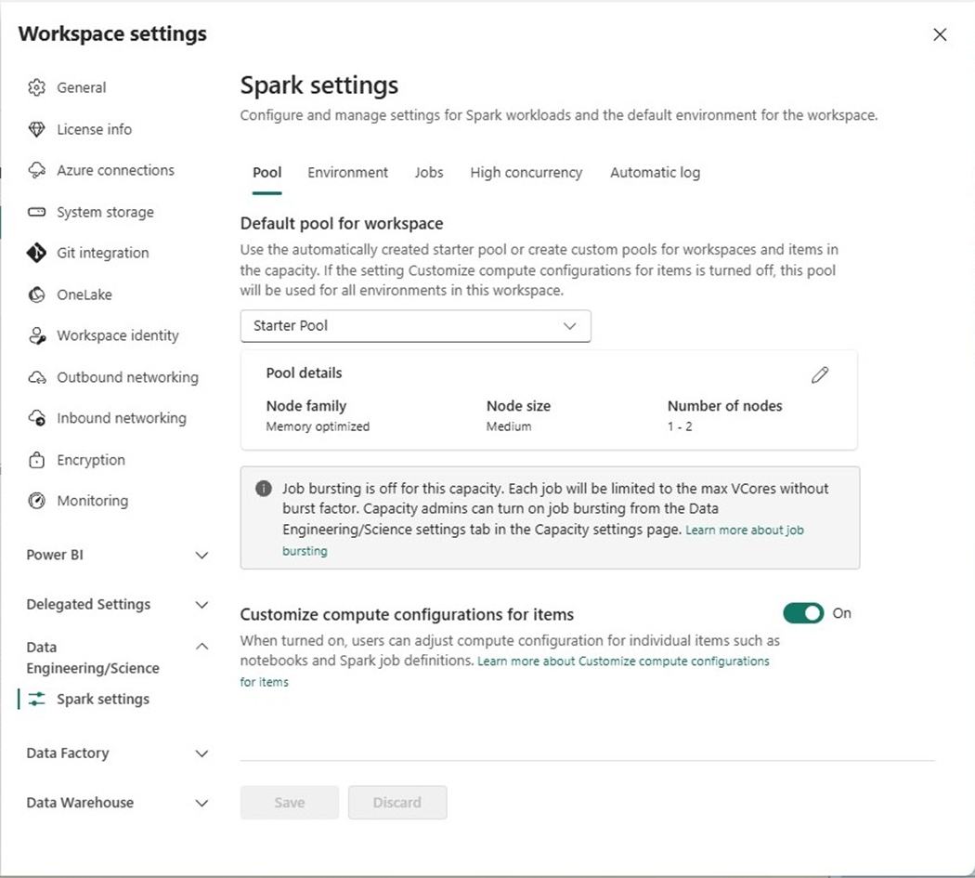The image size is (975, 878).
Task: Open the High concurrency tab
Action: tap(526, 173)
